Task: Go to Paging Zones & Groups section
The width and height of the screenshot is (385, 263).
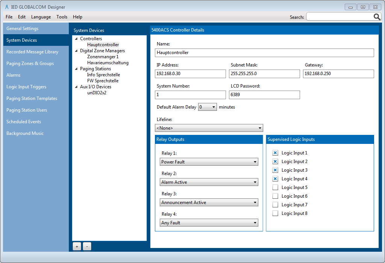Action: [30, 63]
